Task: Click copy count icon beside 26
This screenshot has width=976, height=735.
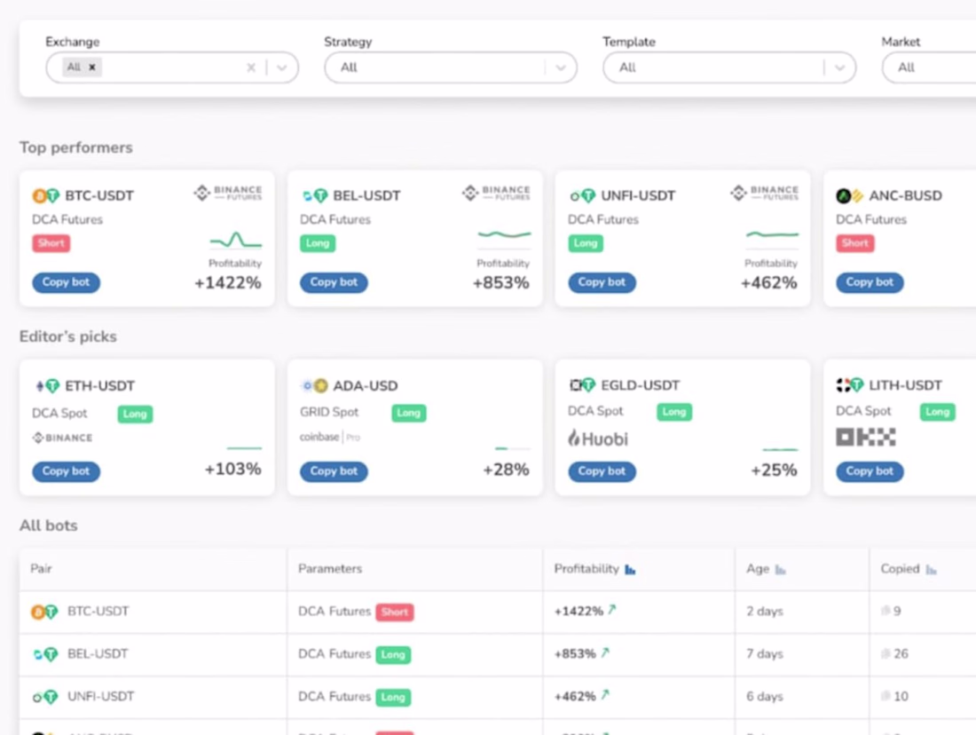Action: click(885, 653)
